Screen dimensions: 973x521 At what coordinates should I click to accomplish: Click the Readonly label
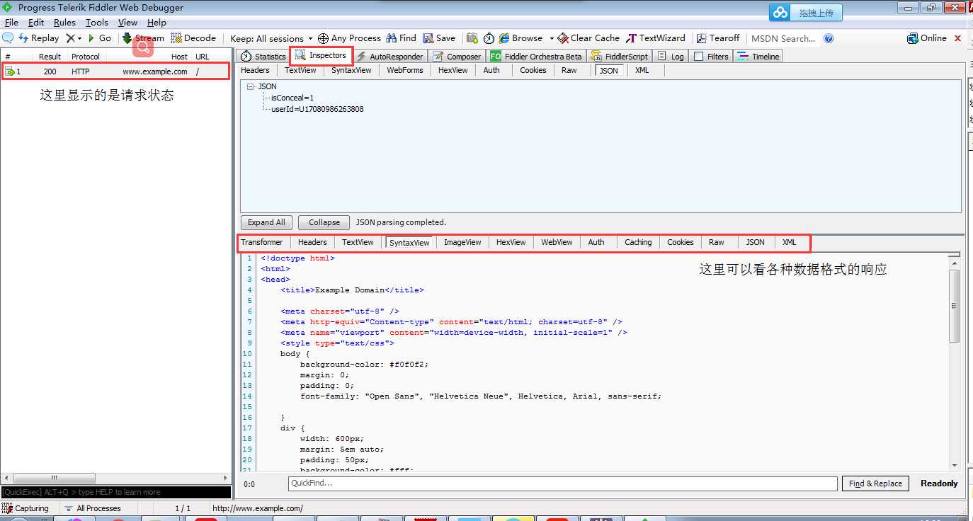click(x=939, y=483)
